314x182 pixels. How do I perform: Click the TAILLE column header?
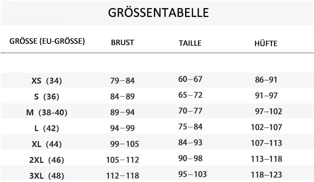(190, 43)
